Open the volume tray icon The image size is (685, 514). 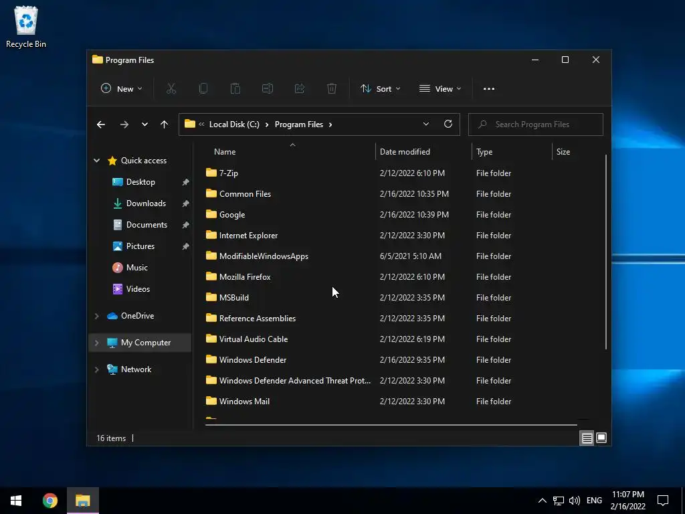pos(575,501)
